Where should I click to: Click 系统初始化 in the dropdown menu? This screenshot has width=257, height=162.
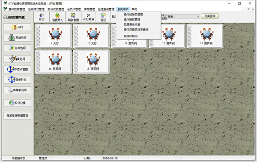131,36
